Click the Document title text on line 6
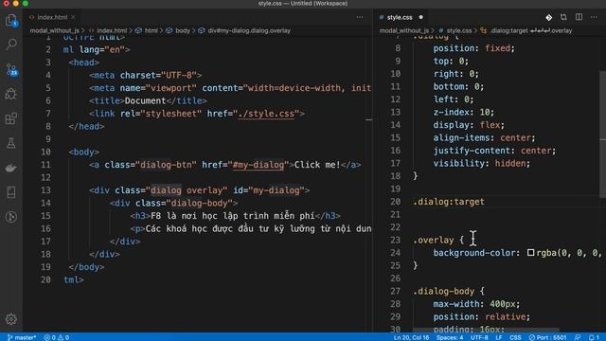The width and height of the screenshot is (606, 341). point(145,101)
